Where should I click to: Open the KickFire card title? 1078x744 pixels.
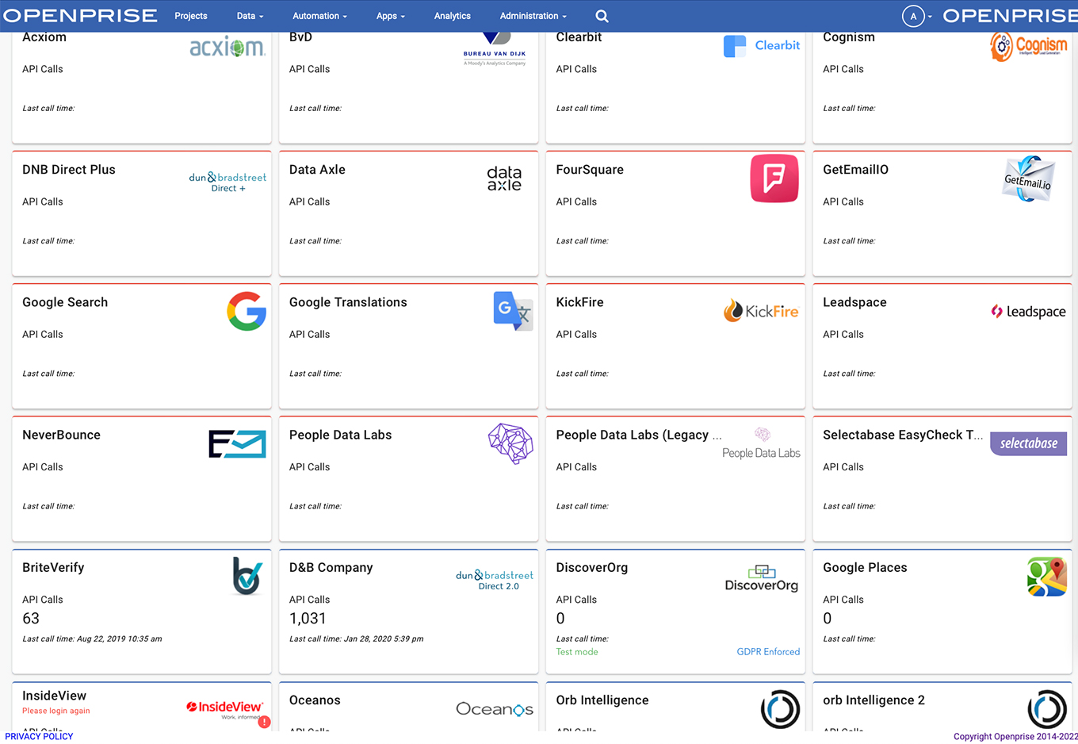579,302
